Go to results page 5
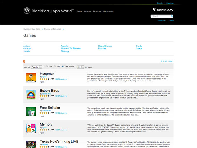Screen dimensions: 197x148 [167, 61]
